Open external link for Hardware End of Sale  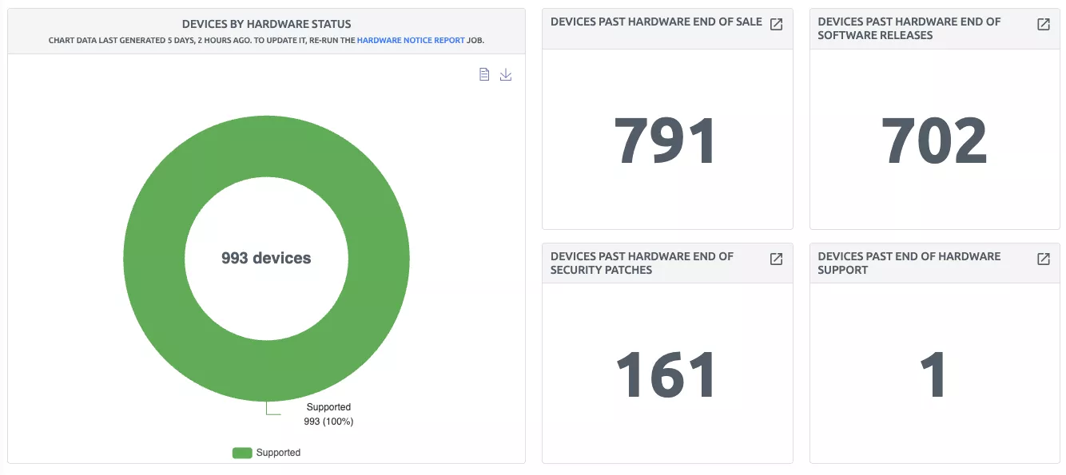776,24
